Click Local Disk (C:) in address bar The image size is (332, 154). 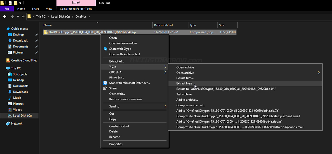click(61, 17)
